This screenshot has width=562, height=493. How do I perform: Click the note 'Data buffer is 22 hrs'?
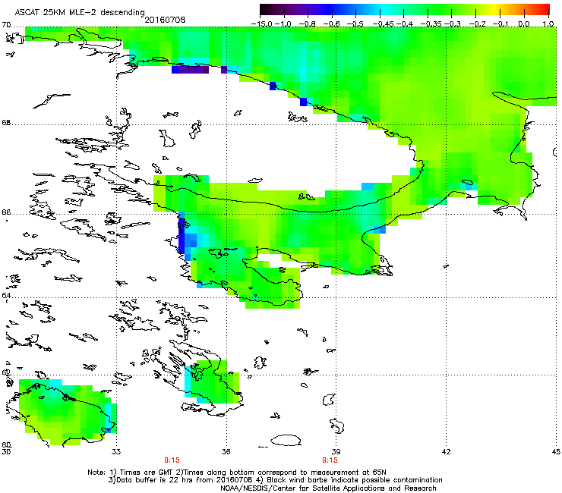point(152,480)
